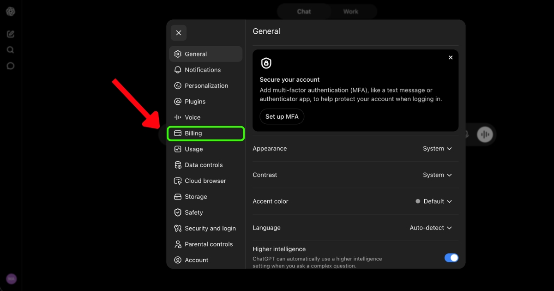Click the Safety shield icon
Image resolution: width=554 pixels, height=291 pixels.
[x=178, y=212]
